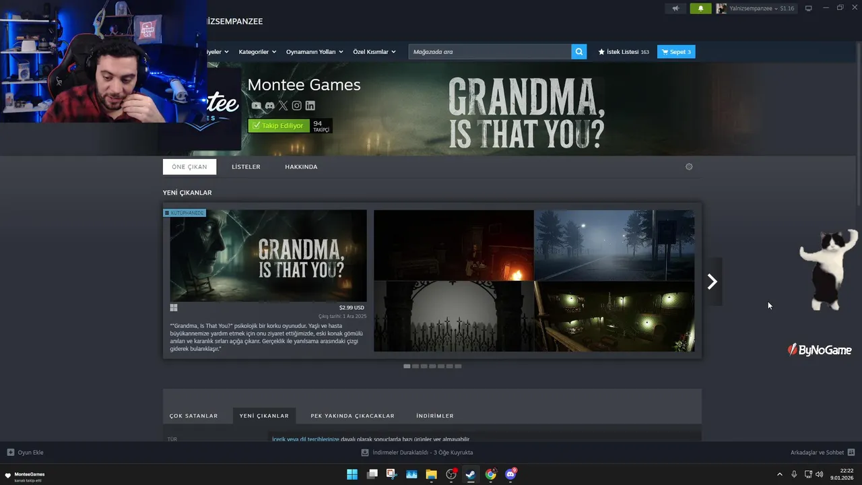The width and height of the screenshot is (862, 485).
Task: Switch to Big Picture mode icon
Action: coord(809,8)
